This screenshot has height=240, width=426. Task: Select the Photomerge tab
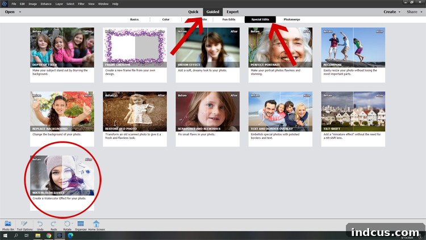pos(292,19)
